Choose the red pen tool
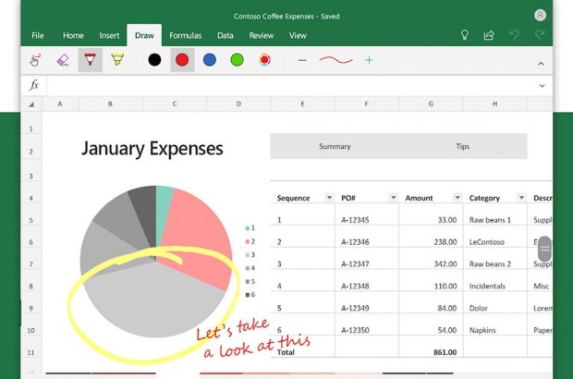This screenshot has height=379, width=573. [90, 60]
